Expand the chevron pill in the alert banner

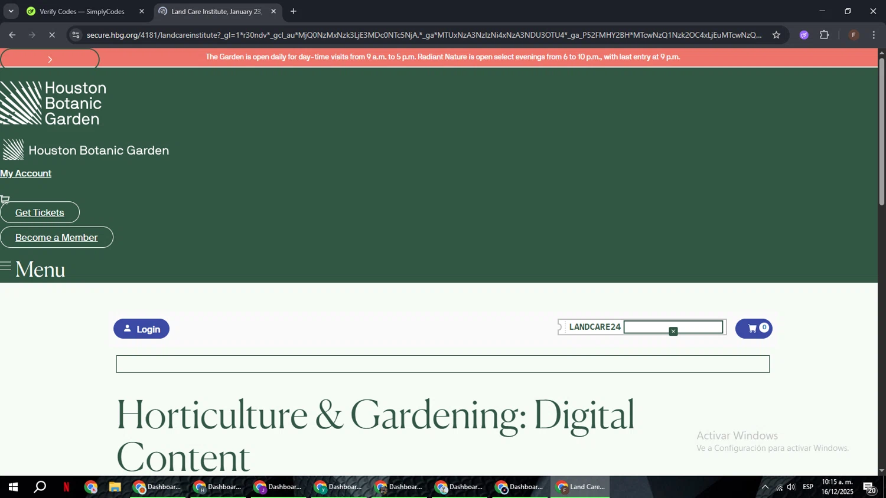50,59
